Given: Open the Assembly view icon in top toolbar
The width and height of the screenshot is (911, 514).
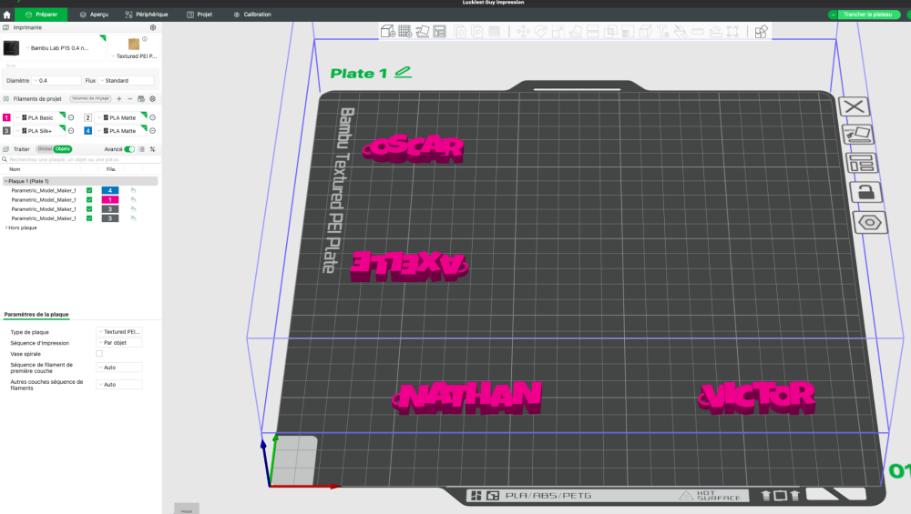Looking at the screenshot, I should click(x=761, y=31).
